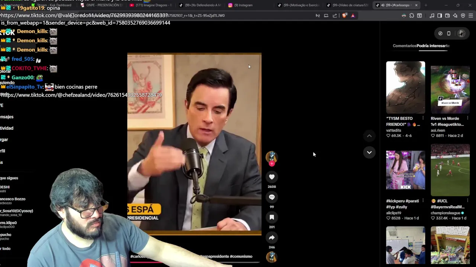476x267 pixels.
Task: Open the Brave Wallet icon
Action: coord(447,16)
